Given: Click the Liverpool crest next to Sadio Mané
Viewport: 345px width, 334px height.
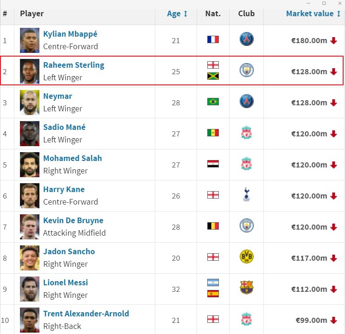Looking at the screenshot, I should pos(246,133).
